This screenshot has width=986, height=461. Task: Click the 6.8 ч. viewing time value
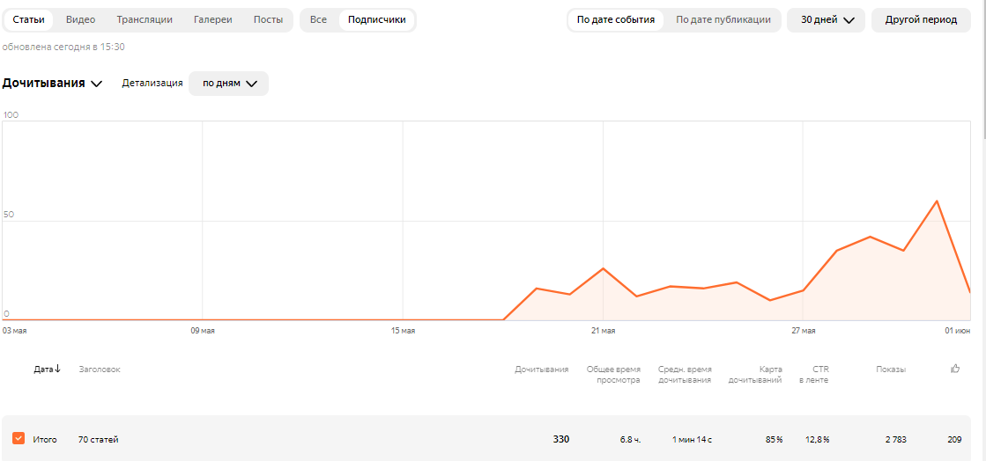[x=630, y=440]
